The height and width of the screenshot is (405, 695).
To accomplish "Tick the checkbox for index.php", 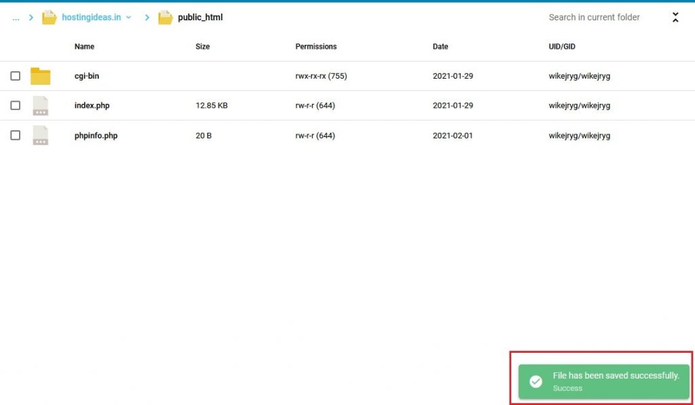I will [x=16, y=105].
